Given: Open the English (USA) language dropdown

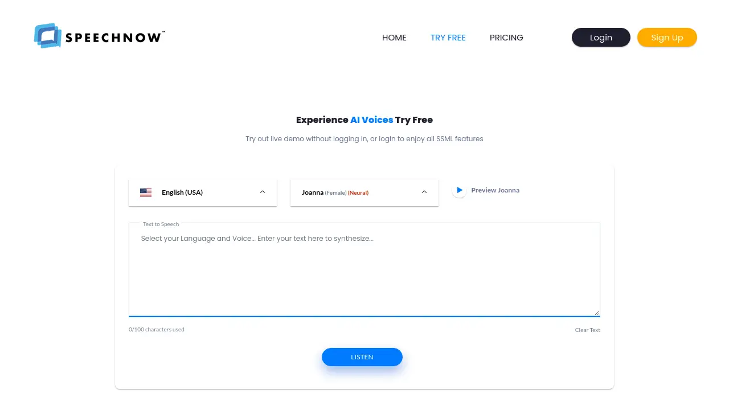Looking at the screenshot, I should tap(203, 192).
